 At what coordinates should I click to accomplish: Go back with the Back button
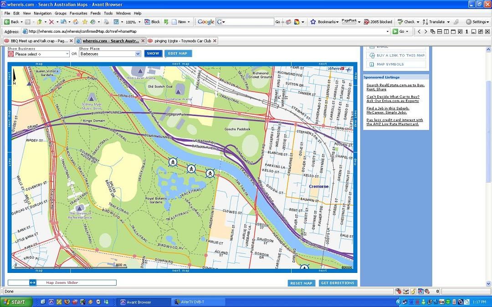pos(11,22)
